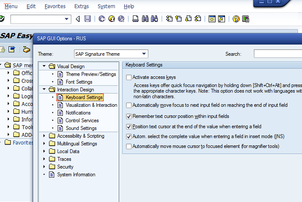Viewport: 302px width, 202px height.
Task: Expand the Accessibility & Scripting node
Action: [x=44, y=136]
